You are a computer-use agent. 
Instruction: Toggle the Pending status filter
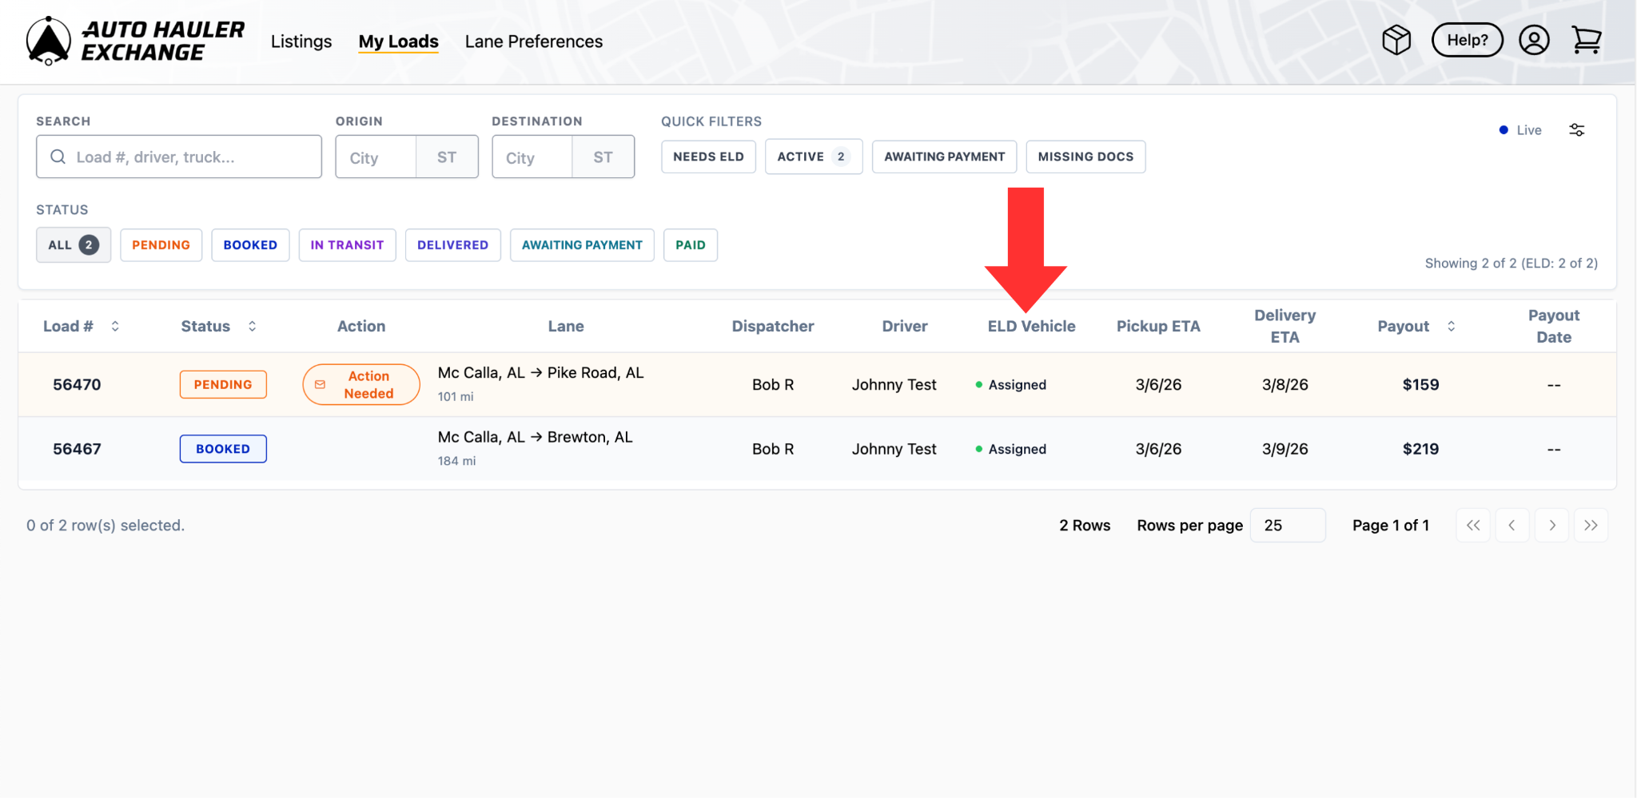click(x=161, y=245)
